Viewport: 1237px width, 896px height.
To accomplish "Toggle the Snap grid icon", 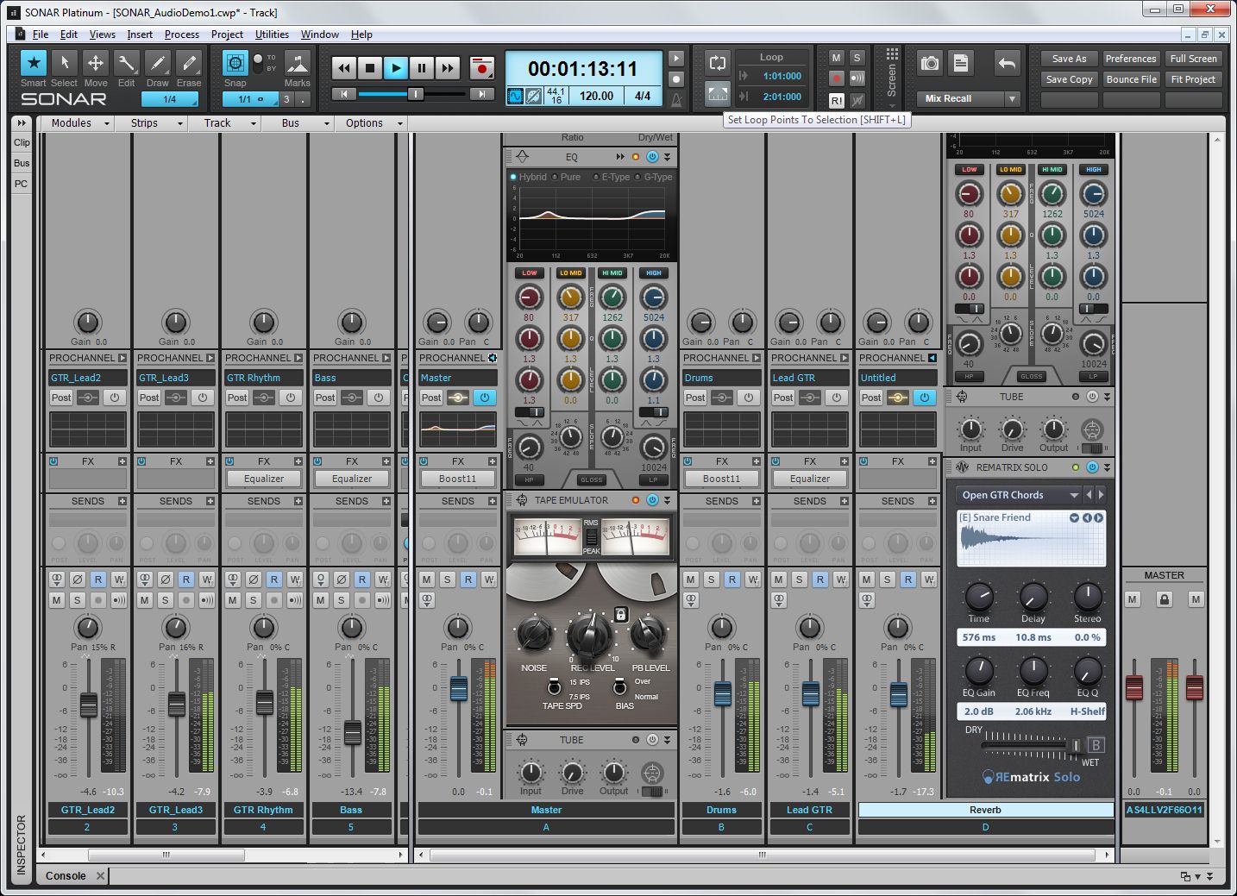I will tap(235, 63).
